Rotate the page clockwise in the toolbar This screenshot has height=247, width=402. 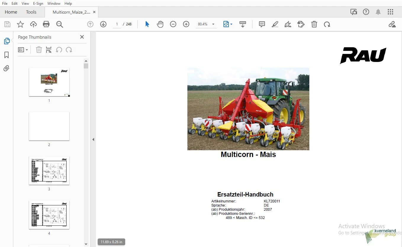327,24
